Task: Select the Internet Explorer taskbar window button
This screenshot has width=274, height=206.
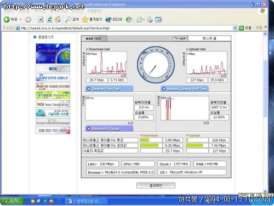Action: (x=86, y=201)
